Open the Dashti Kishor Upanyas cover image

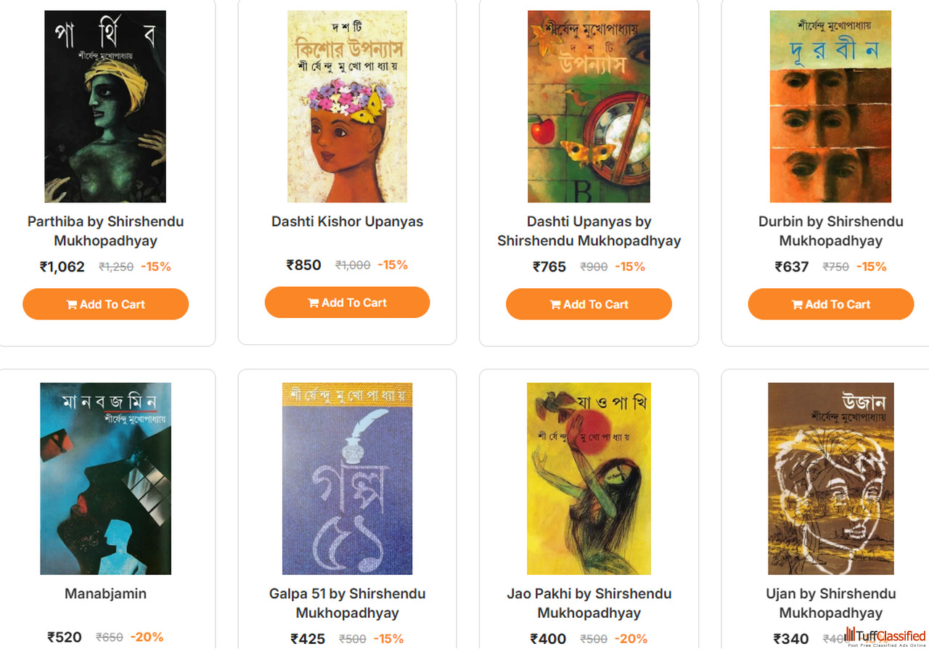coord(347,107)
